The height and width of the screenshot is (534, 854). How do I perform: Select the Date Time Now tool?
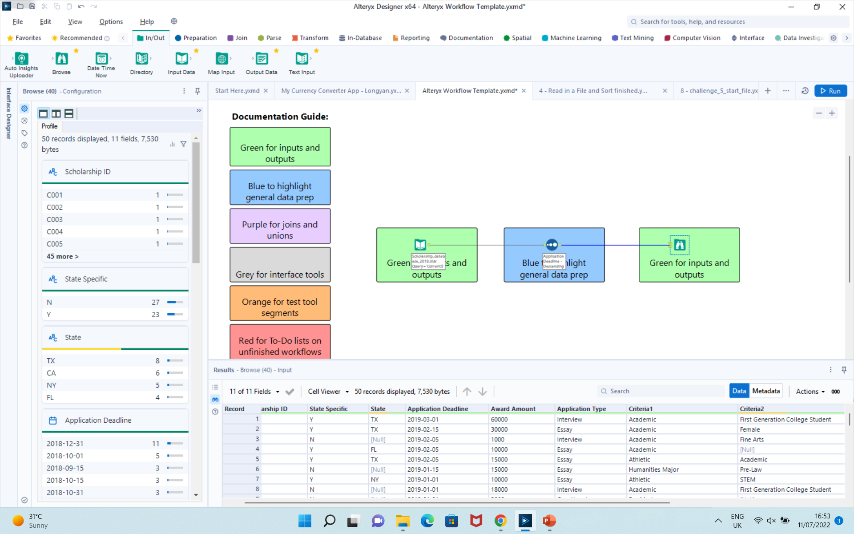coord(101,65)
